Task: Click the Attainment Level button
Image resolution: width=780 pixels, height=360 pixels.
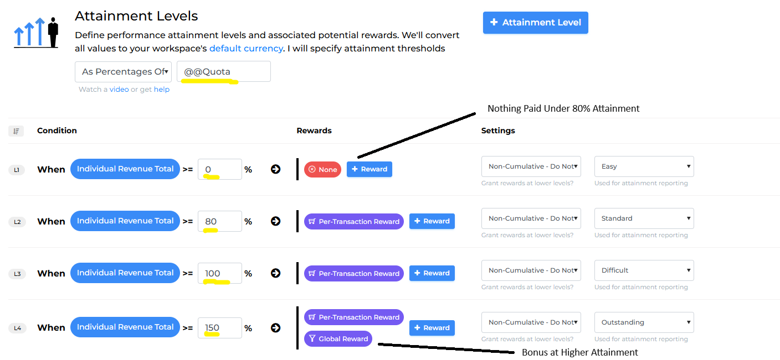Action: [535, 23]
